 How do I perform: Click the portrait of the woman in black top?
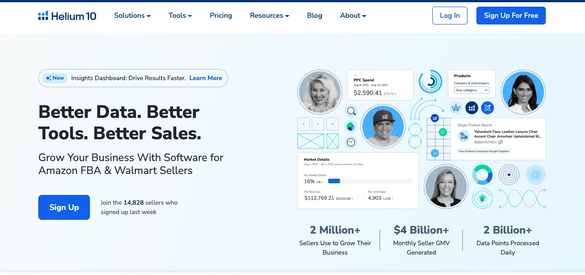446,186
